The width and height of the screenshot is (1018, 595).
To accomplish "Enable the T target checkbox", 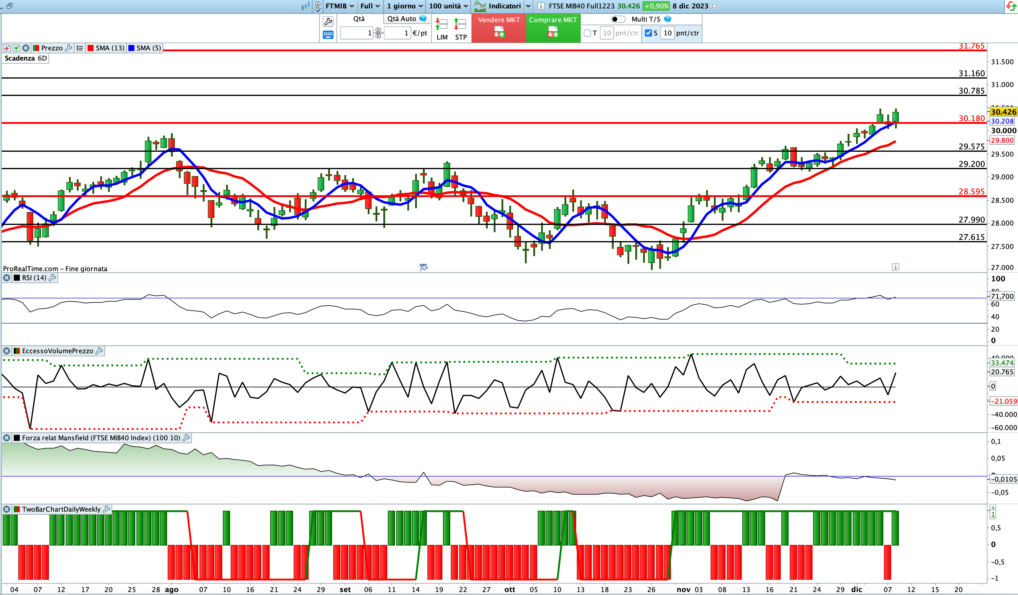I will pyautogui.click(x=587, y=33).
